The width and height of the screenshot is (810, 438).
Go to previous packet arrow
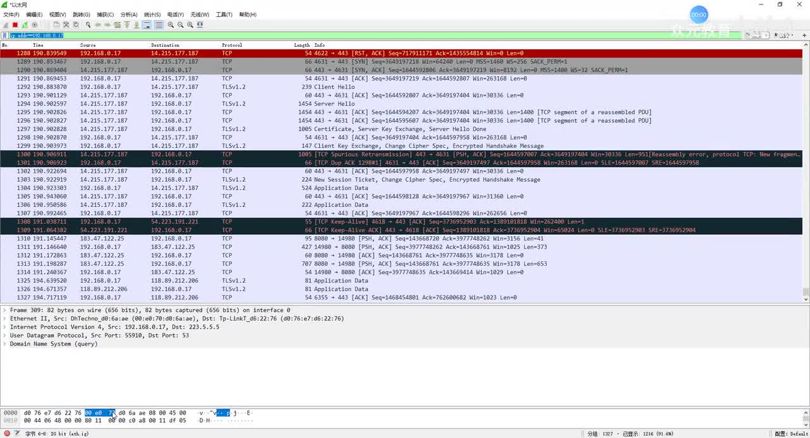coord(98,25)
